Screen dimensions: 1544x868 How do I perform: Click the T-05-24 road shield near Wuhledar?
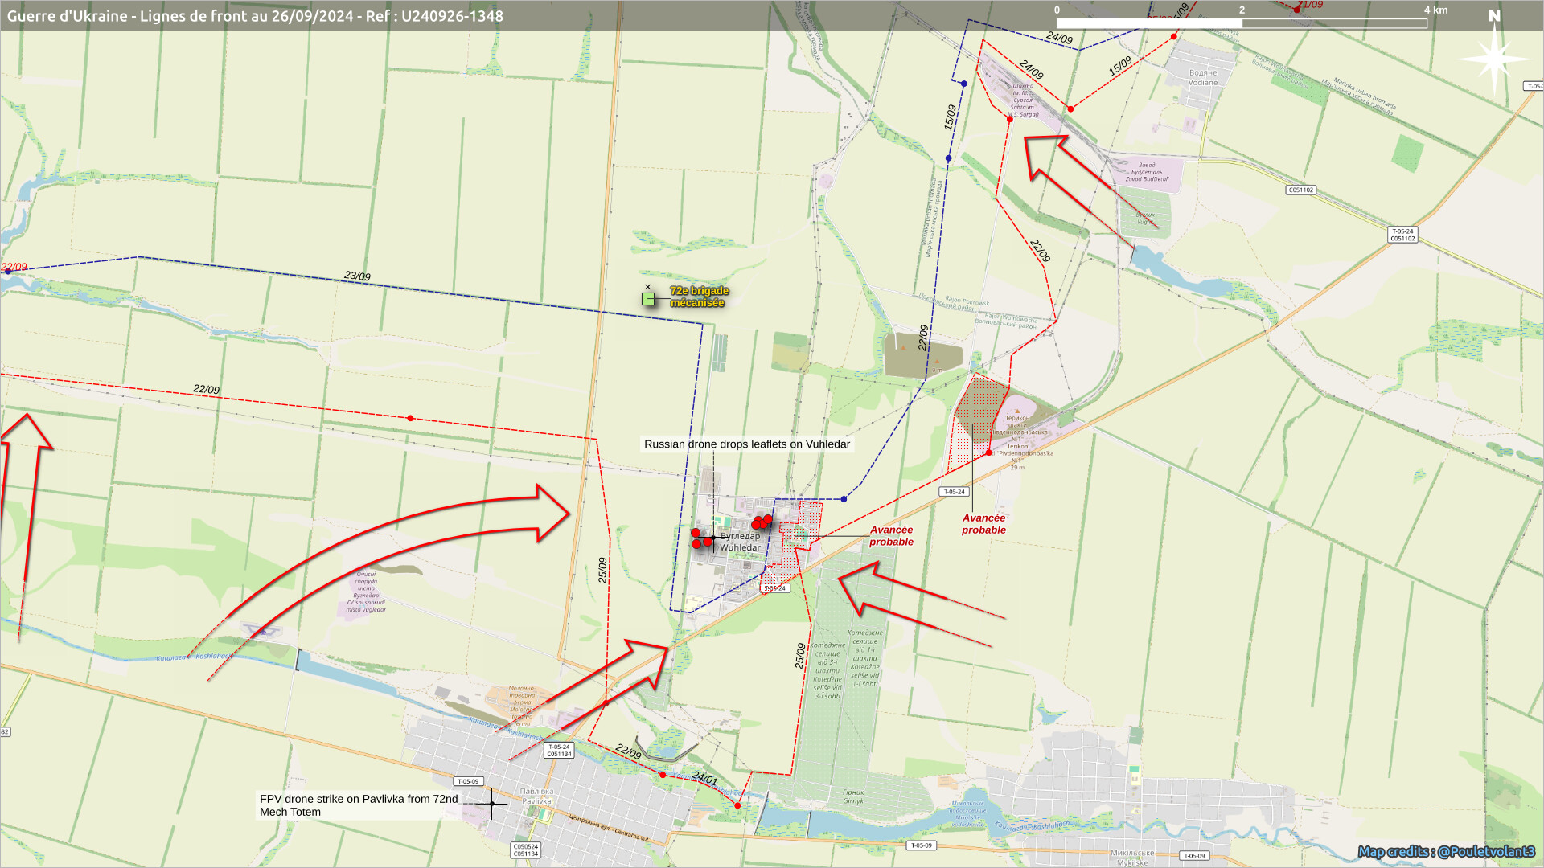775,588
